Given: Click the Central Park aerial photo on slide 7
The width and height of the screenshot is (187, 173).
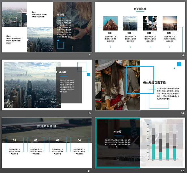Looking at the screenshot, I should (x=14, y=14).
